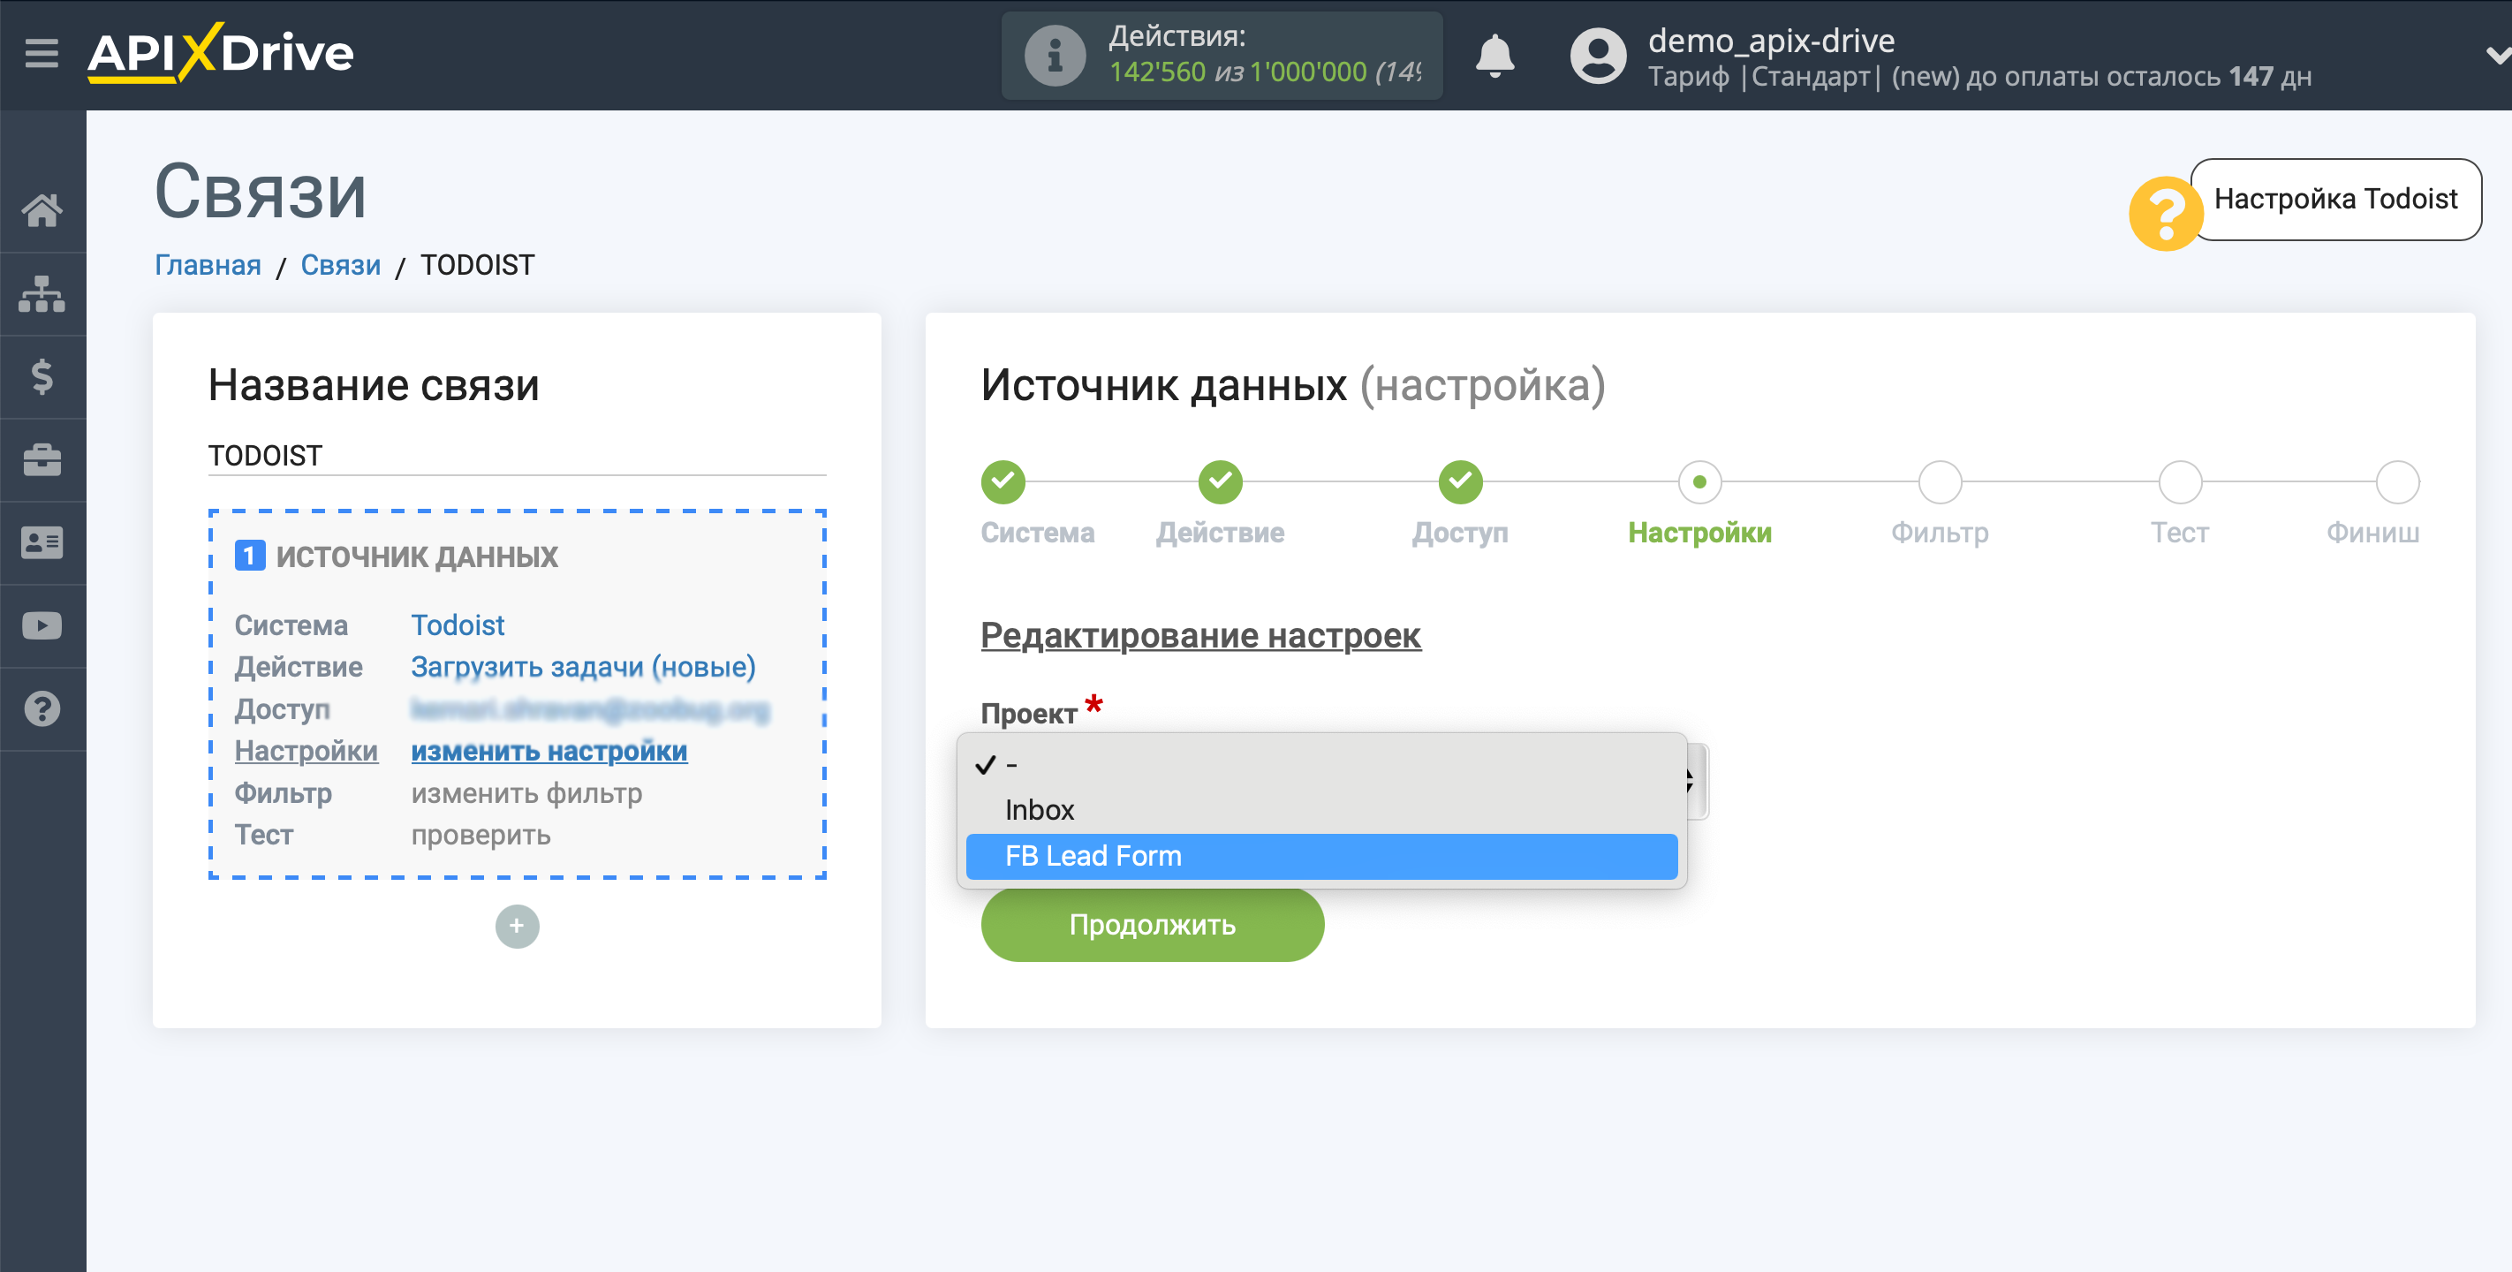This screenshot has width=2512, height=1272.
Task: Go to Home via sidebar house icon
Action: pos(42,209)
